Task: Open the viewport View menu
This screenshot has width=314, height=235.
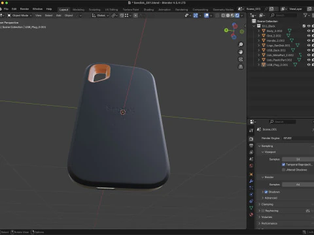Action: (39, 16)
